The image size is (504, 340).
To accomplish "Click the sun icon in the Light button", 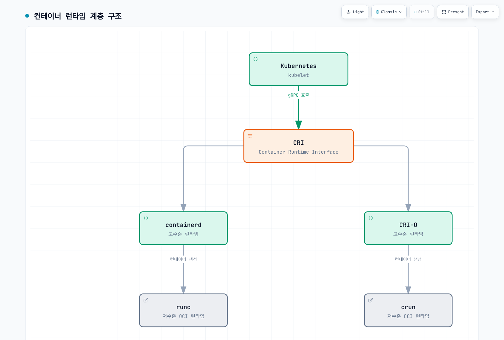I will (x=348, y=12).
